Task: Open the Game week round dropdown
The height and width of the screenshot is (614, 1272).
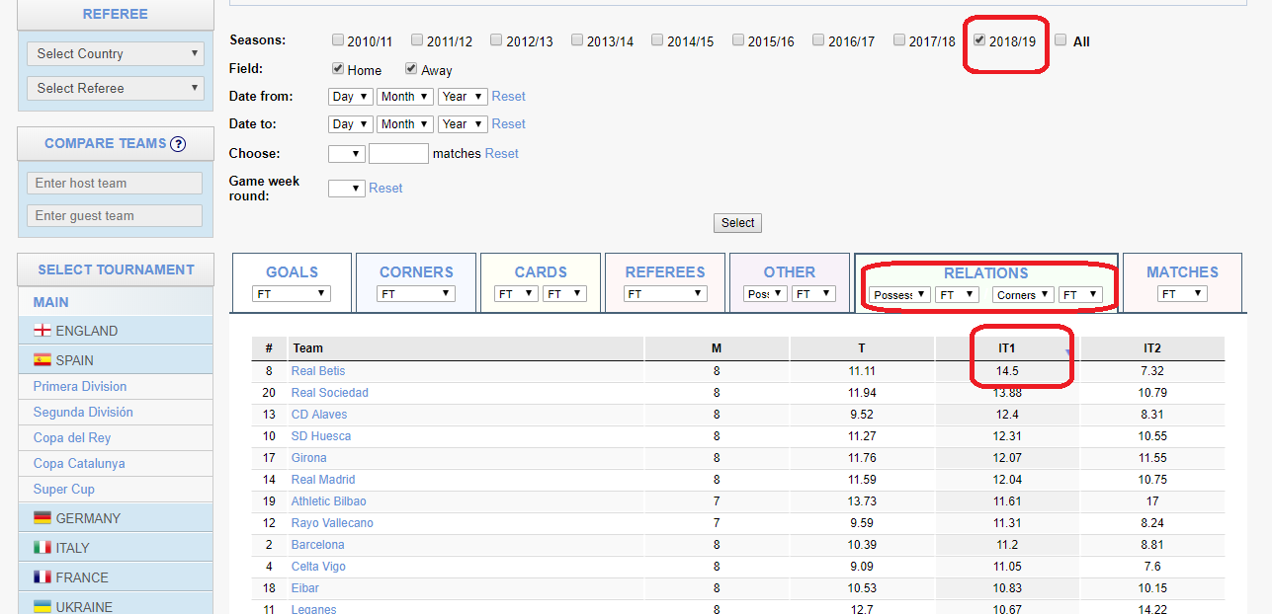Action: [x=347, y=188]
